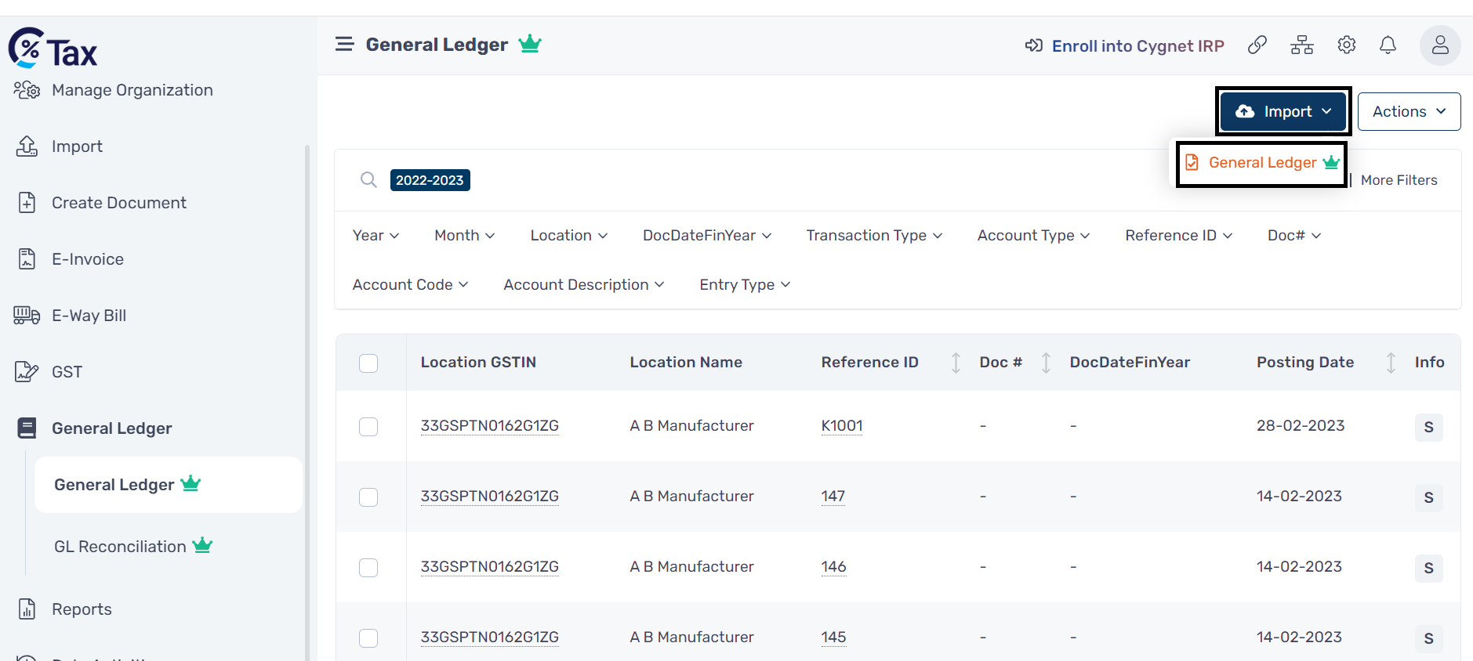Image resolution: width=1473 pixels, height=661 pixels.
Task: Click the enroll arrow icon beside Cygnet IRP
Action: [x=1034, y=45]
